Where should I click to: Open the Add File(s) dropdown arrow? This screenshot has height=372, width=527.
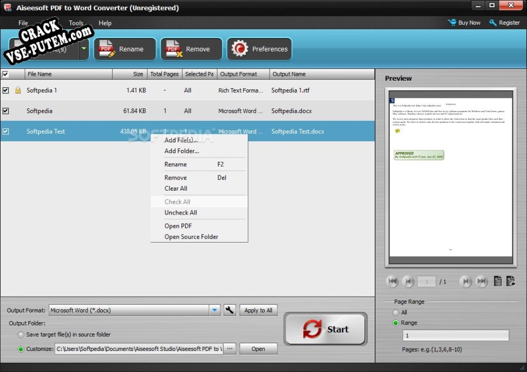[83, 49]
